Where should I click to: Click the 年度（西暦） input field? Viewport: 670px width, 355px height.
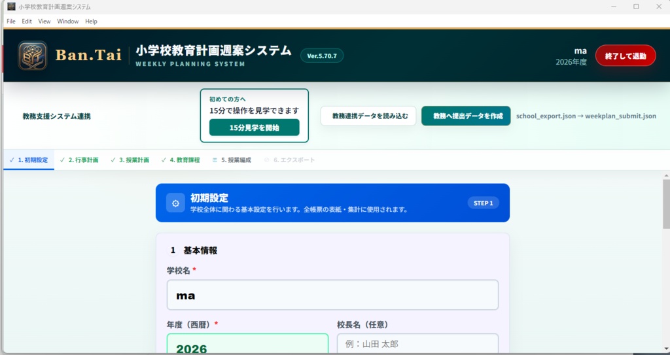248,345
